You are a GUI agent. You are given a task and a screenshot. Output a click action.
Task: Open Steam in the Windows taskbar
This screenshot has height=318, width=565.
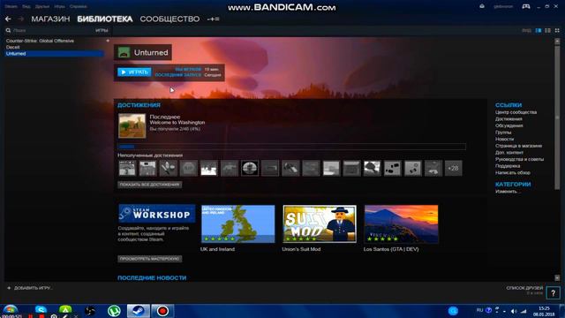coord(139,311)
